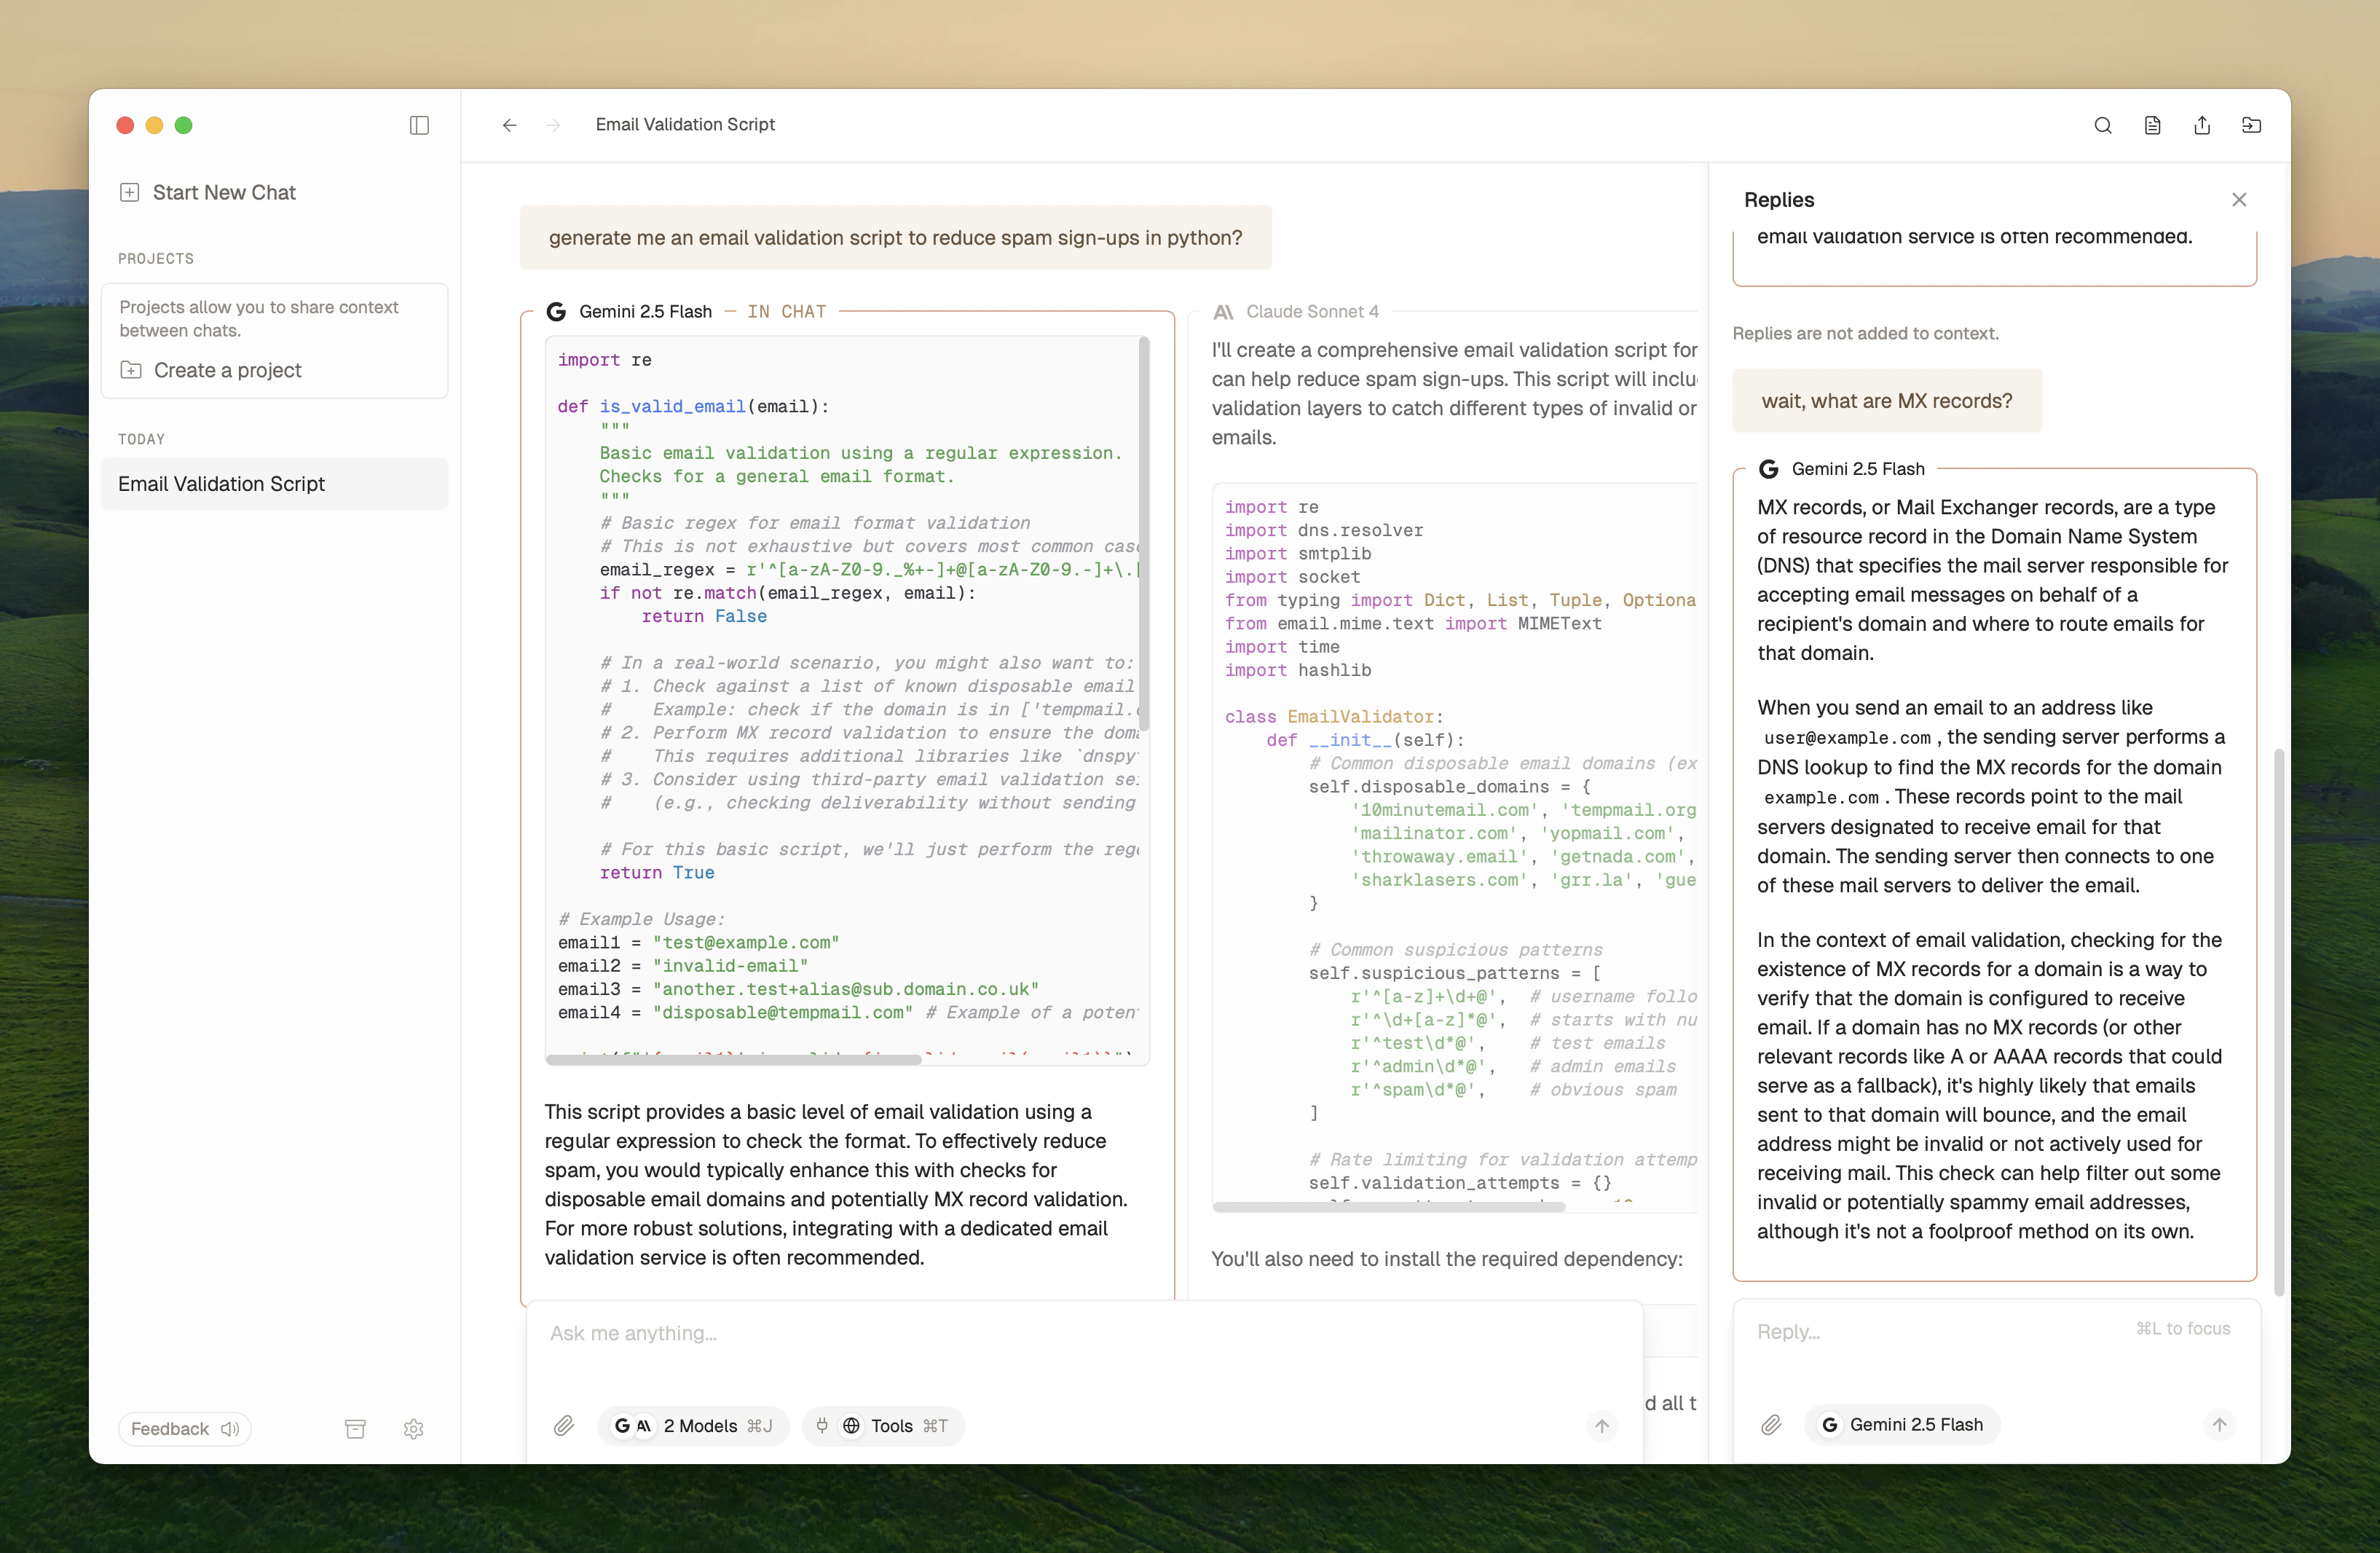Click 'Projects allow you to share context' description
Screen dimensions: 2380x1553
click(259, 319)
